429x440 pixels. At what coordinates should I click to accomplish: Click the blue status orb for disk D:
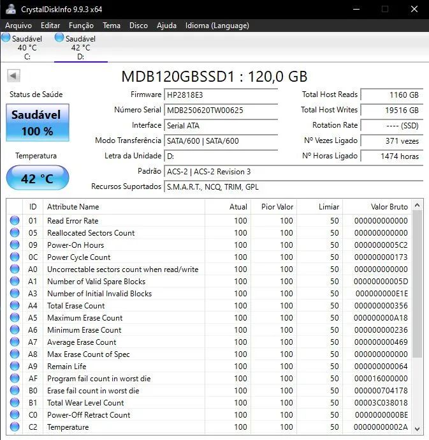pos(59,38)
